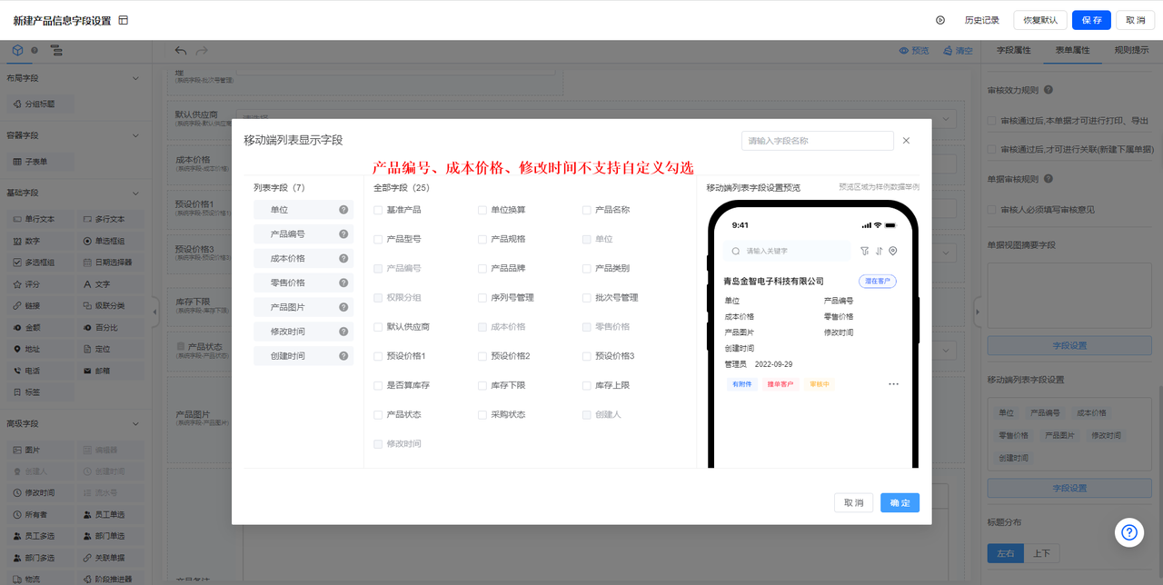Close the 移动端列表显示字段 dialog with the X
This screenshot has width=1163, height=585.
(x=906, y=141)
